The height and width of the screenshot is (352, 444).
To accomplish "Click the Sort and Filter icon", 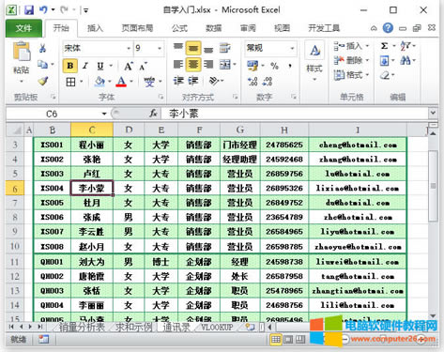I will tap(406, 46).
